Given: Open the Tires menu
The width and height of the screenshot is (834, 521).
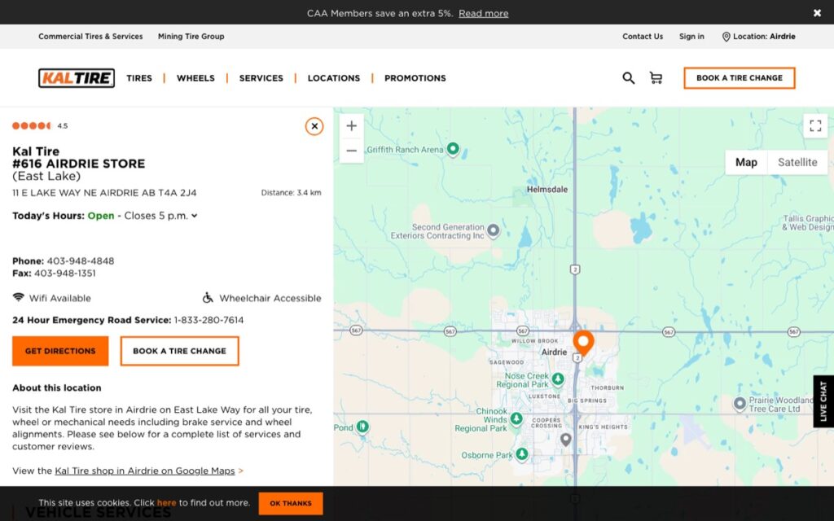Looking at the screenshot, I should coord(139,78).
